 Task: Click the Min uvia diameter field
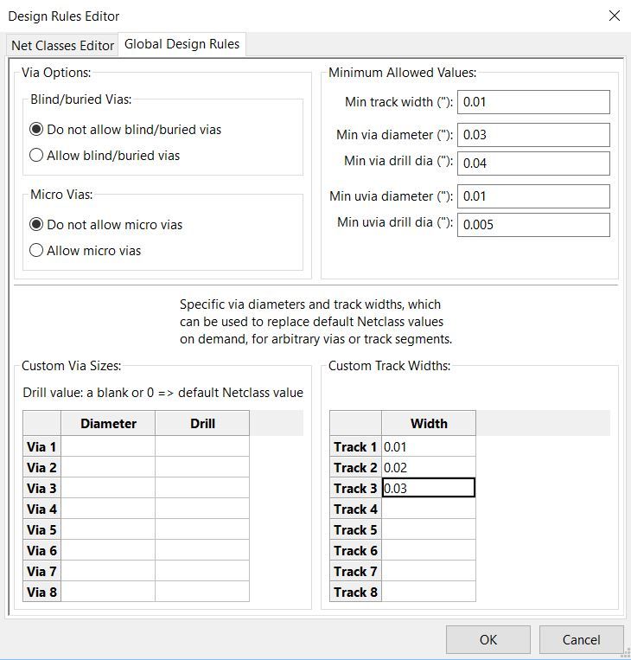pyautogui.click(x=533, y=196)
